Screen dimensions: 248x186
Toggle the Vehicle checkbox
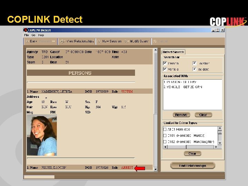(165, 69)
